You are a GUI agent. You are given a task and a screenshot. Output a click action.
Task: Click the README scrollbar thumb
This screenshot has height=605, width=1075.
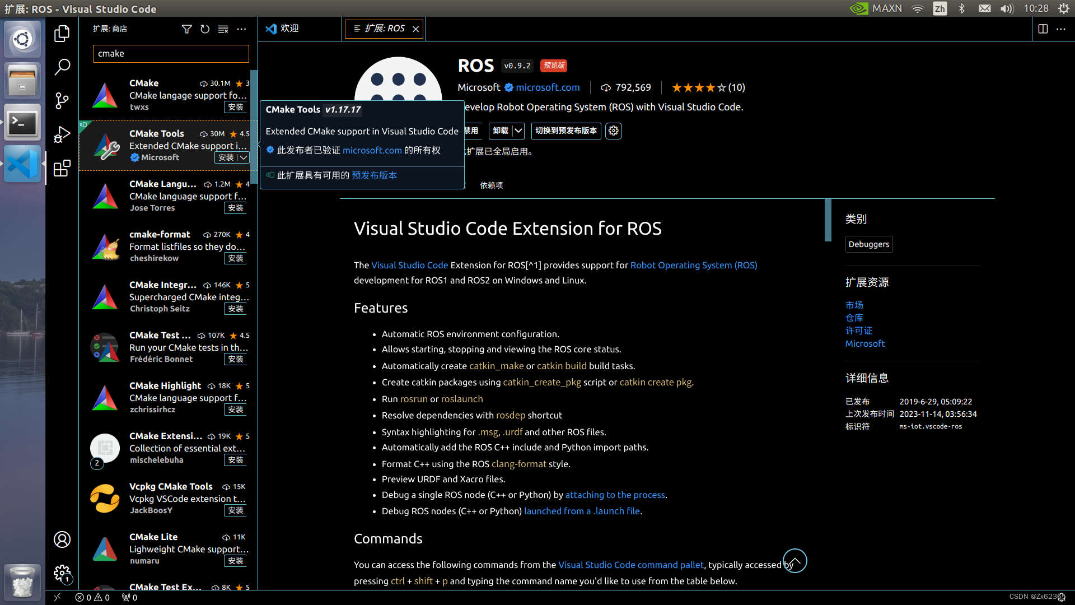(828, 220)
